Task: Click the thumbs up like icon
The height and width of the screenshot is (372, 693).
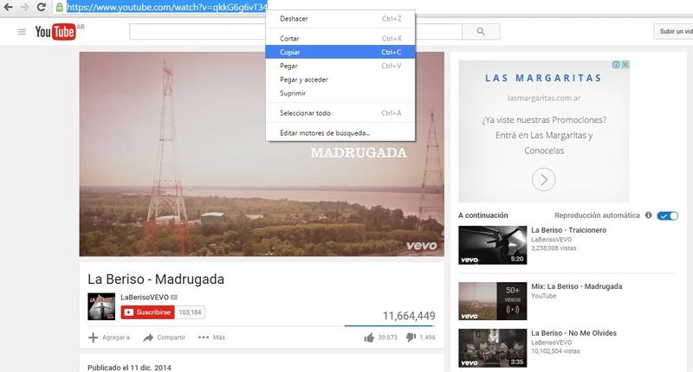Action: point(370,337)
